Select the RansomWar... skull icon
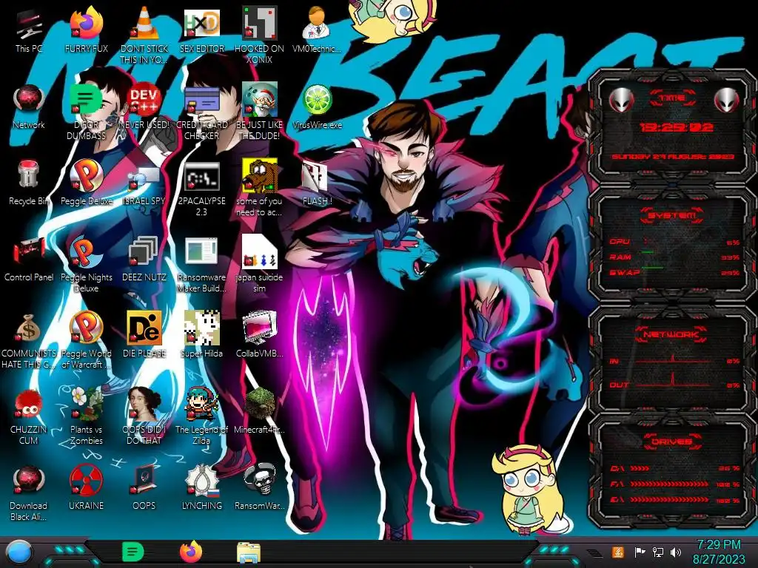Screen dimensions: 758x568 click(x=259, y=487)
